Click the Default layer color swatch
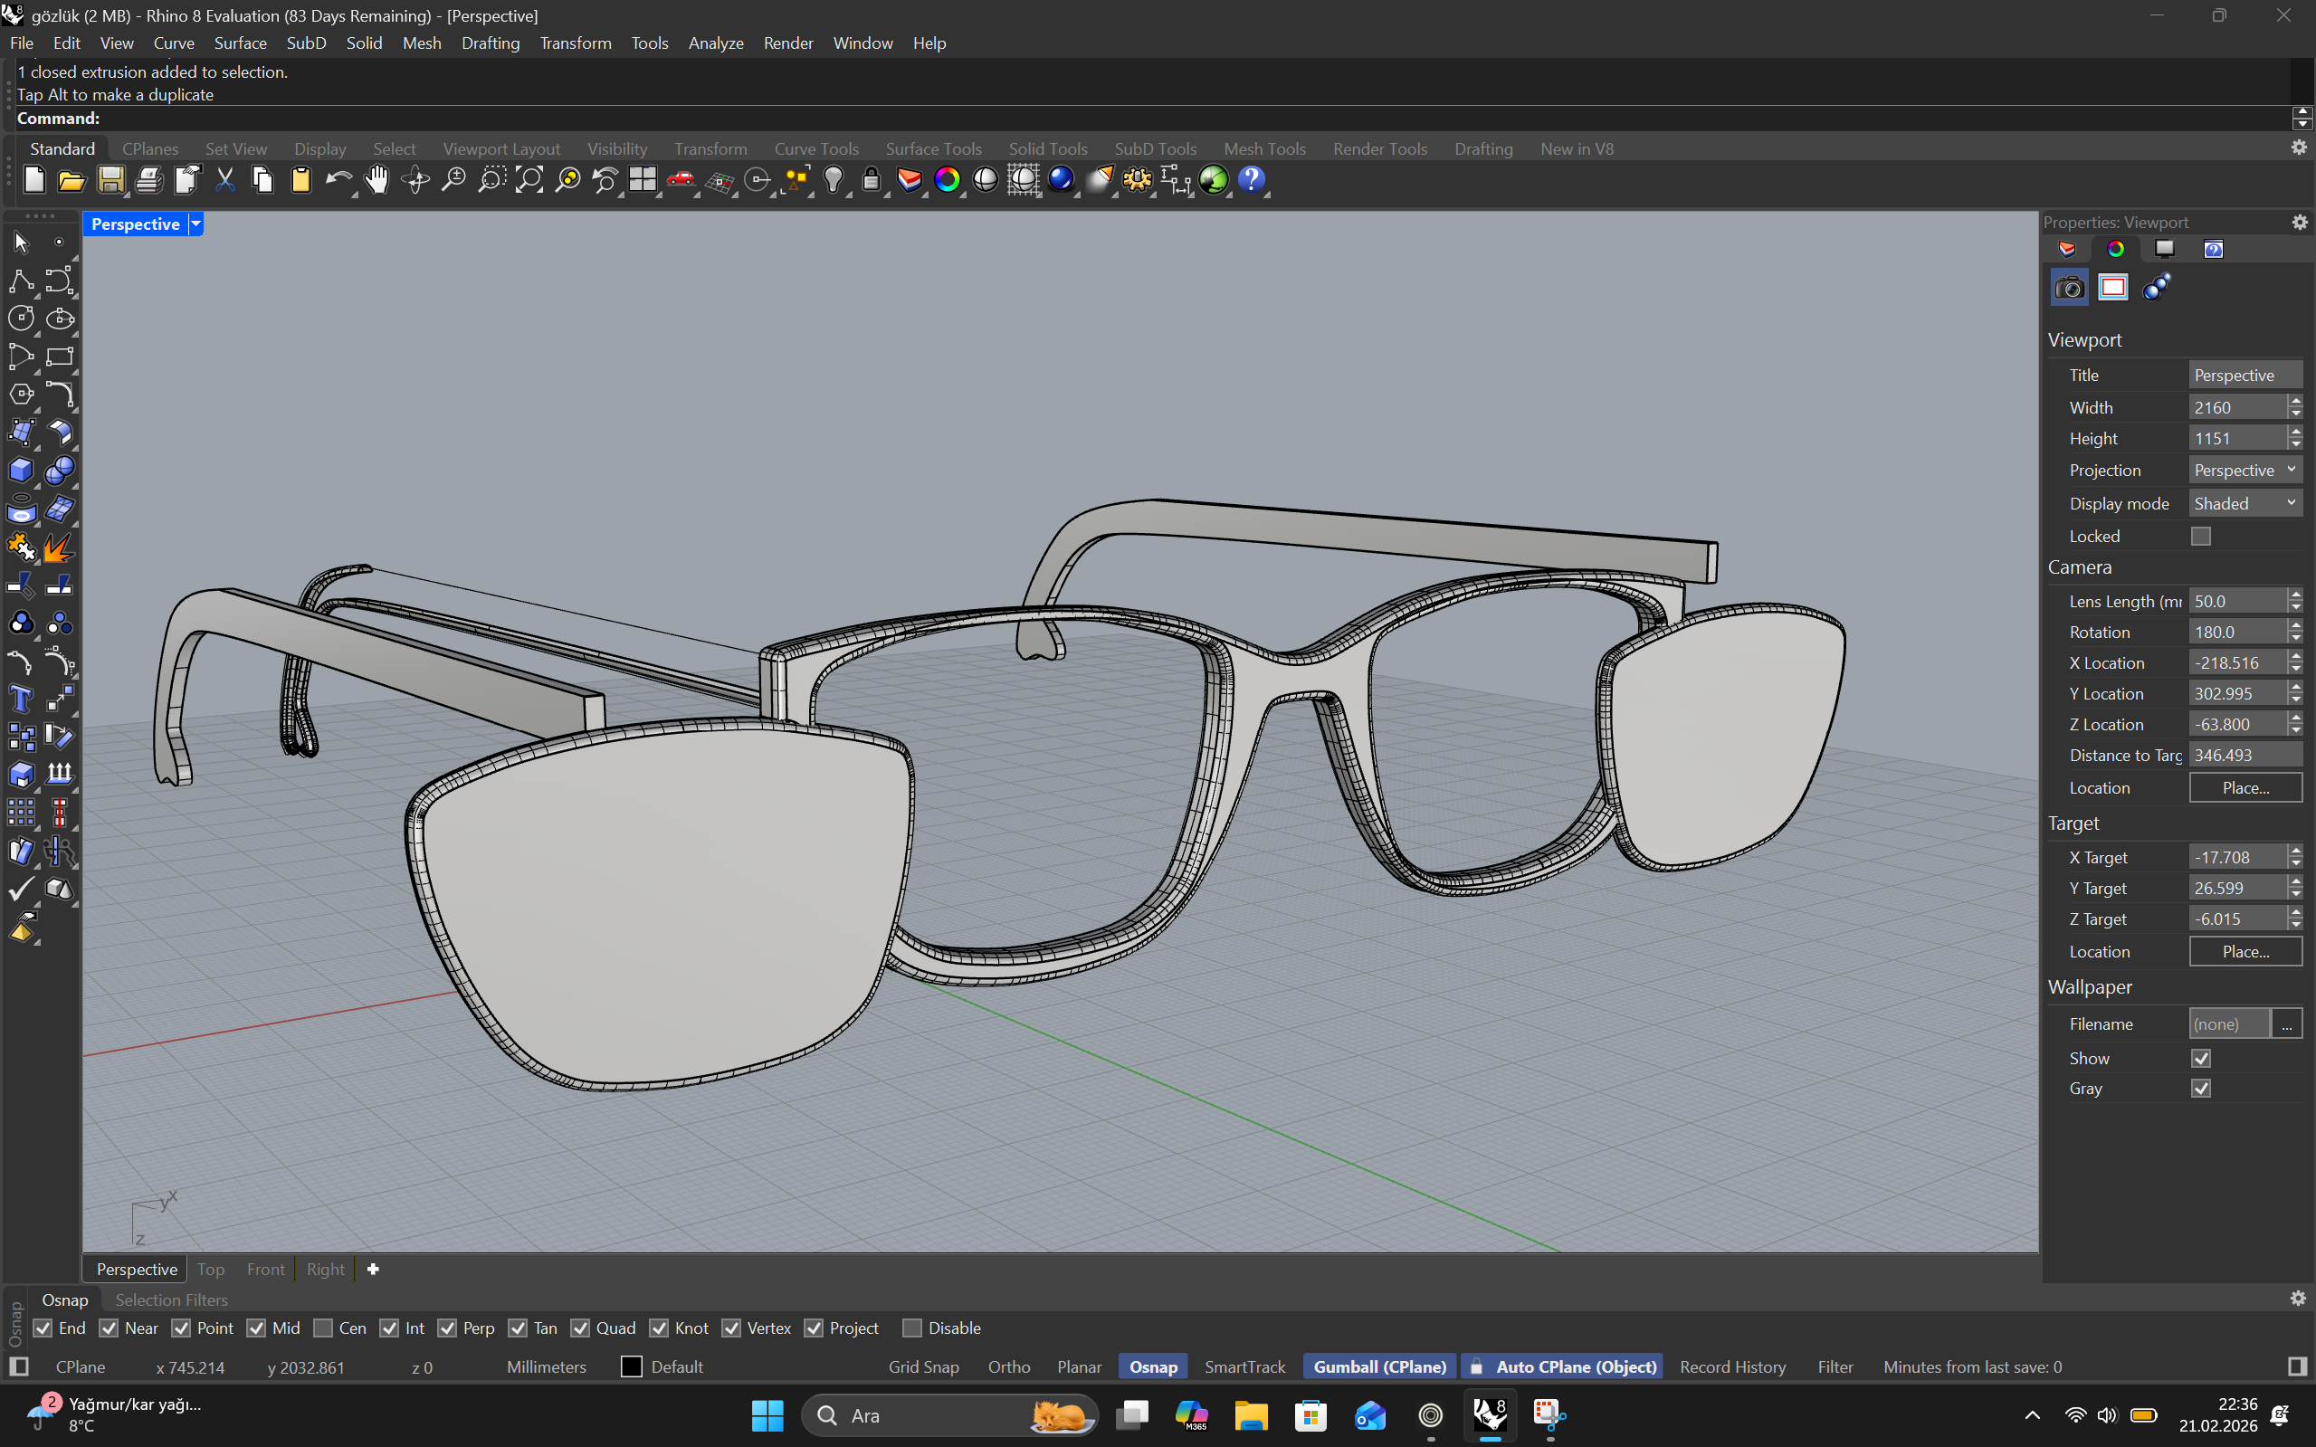 pos(632,1367)
